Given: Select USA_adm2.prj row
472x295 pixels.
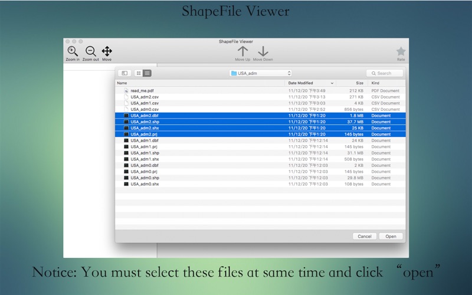Looking at the screenshot, I should point(260,135).
